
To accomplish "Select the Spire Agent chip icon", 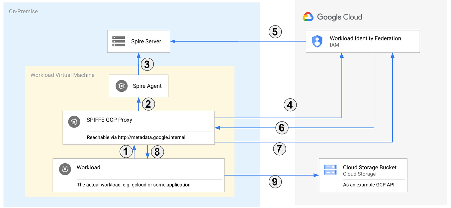I will pos(122,86).
